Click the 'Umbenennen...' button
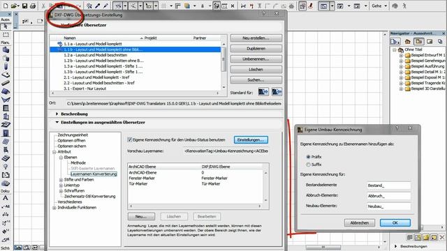Screen dimensions: 447x251 [256, 59]
